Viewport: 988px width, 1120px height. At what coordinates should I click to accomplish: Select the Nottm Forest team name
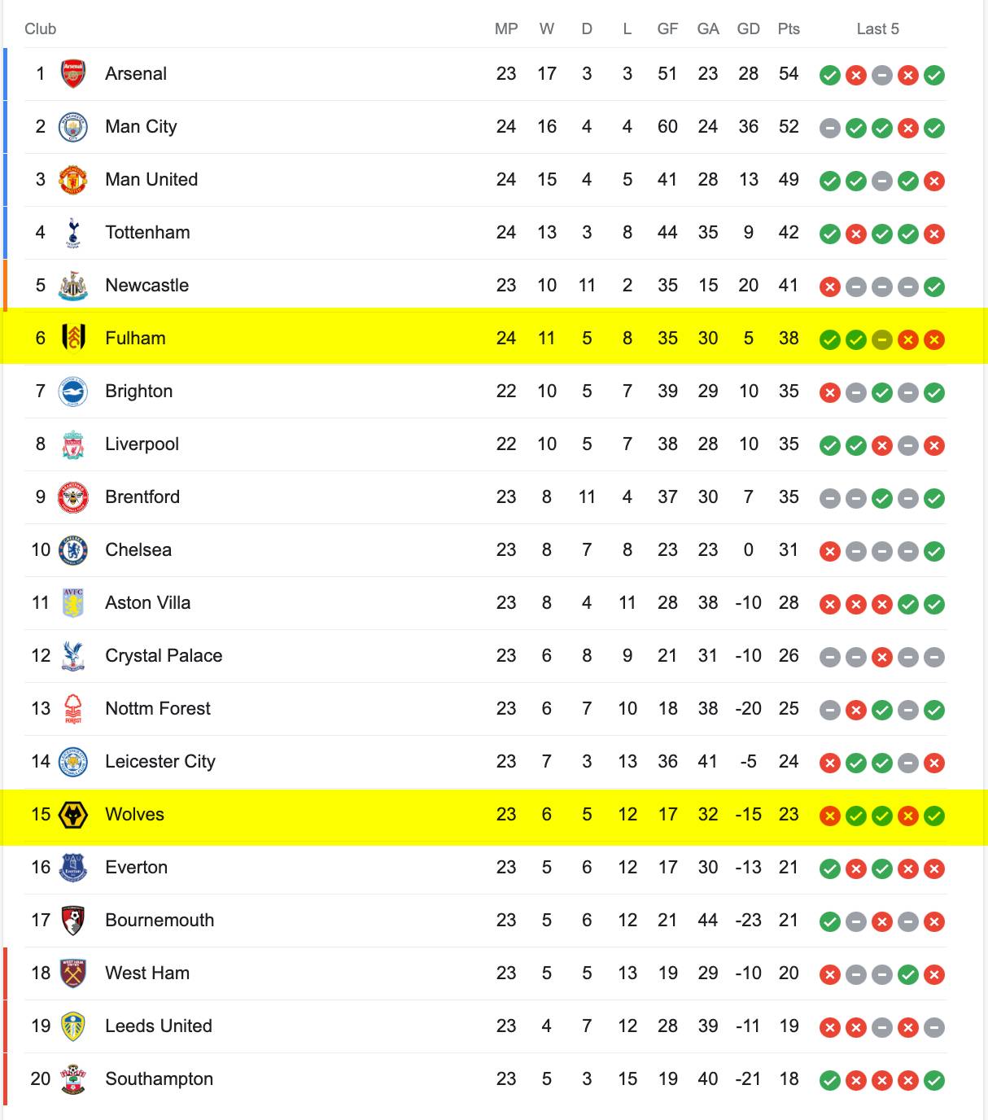click(158, 709)
